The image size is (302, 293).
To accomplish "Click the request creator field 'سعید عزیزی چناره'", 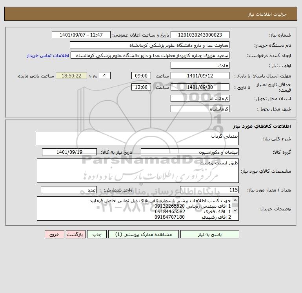I will pyautogui.click(x=150, y=55).
